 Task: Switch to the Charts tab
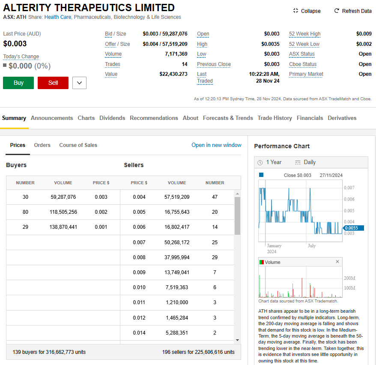[86, 118]
